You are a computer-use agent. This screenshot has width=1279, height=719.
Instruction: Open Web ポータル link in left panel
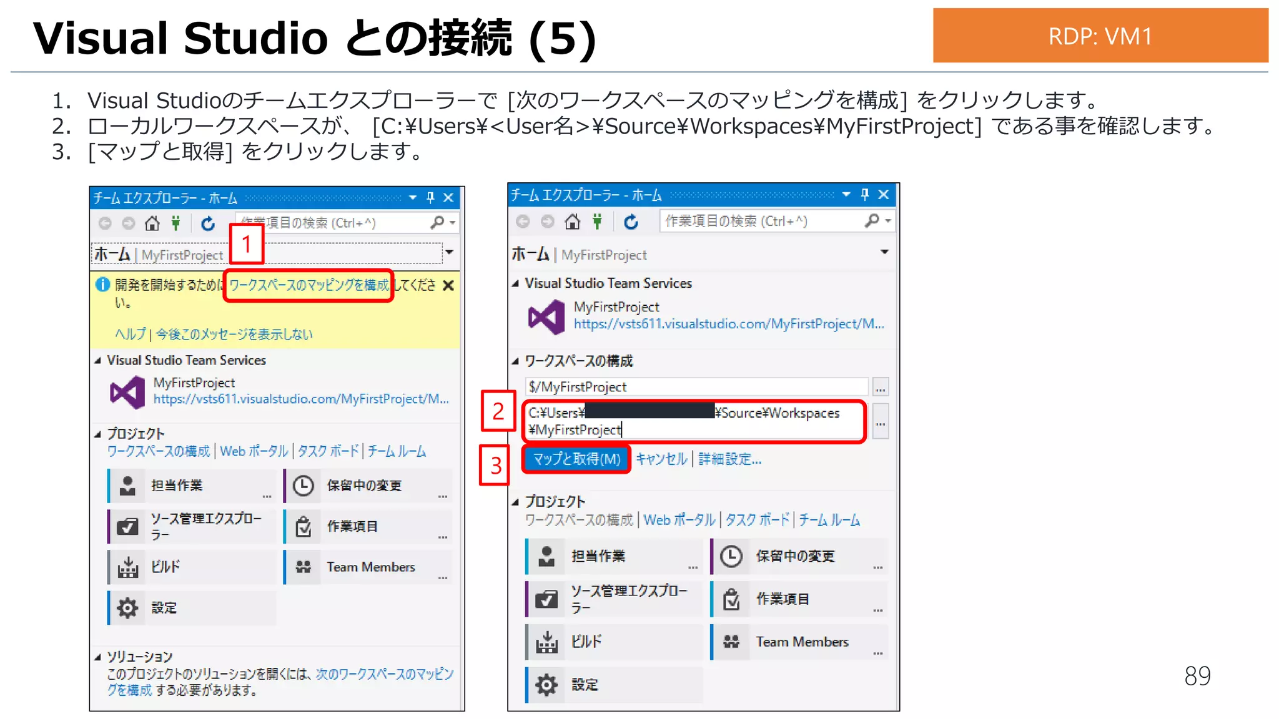(x=254, y=451)
